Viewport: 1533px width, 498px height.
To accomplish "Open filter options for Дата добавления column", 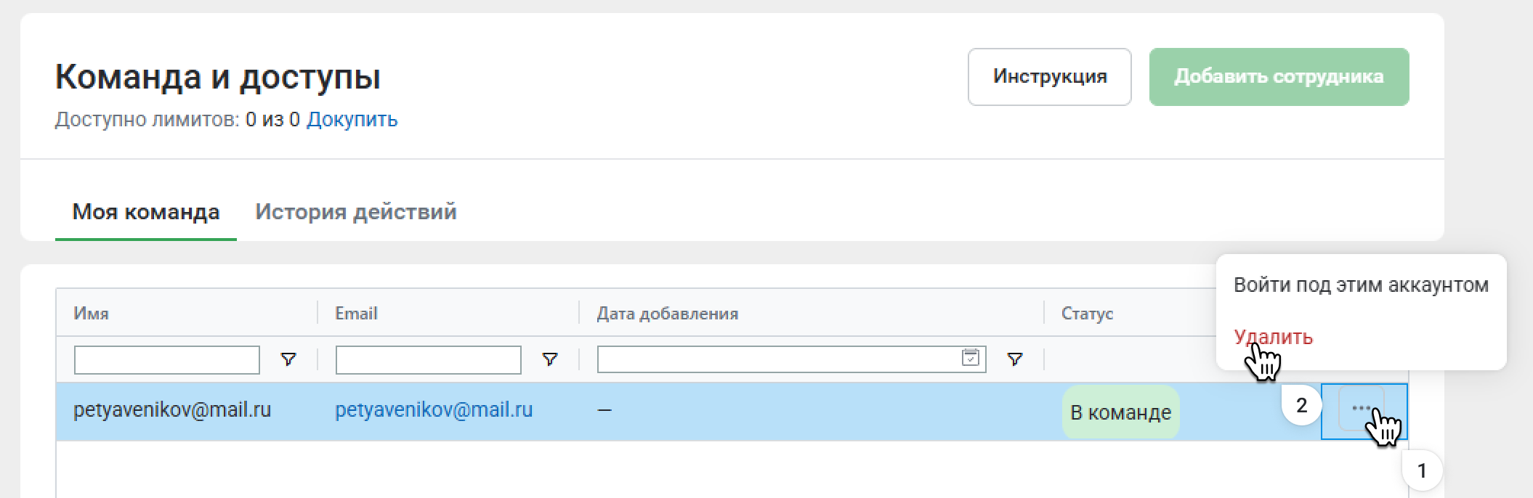I will pyautogui.click(x=1015, y=359).
